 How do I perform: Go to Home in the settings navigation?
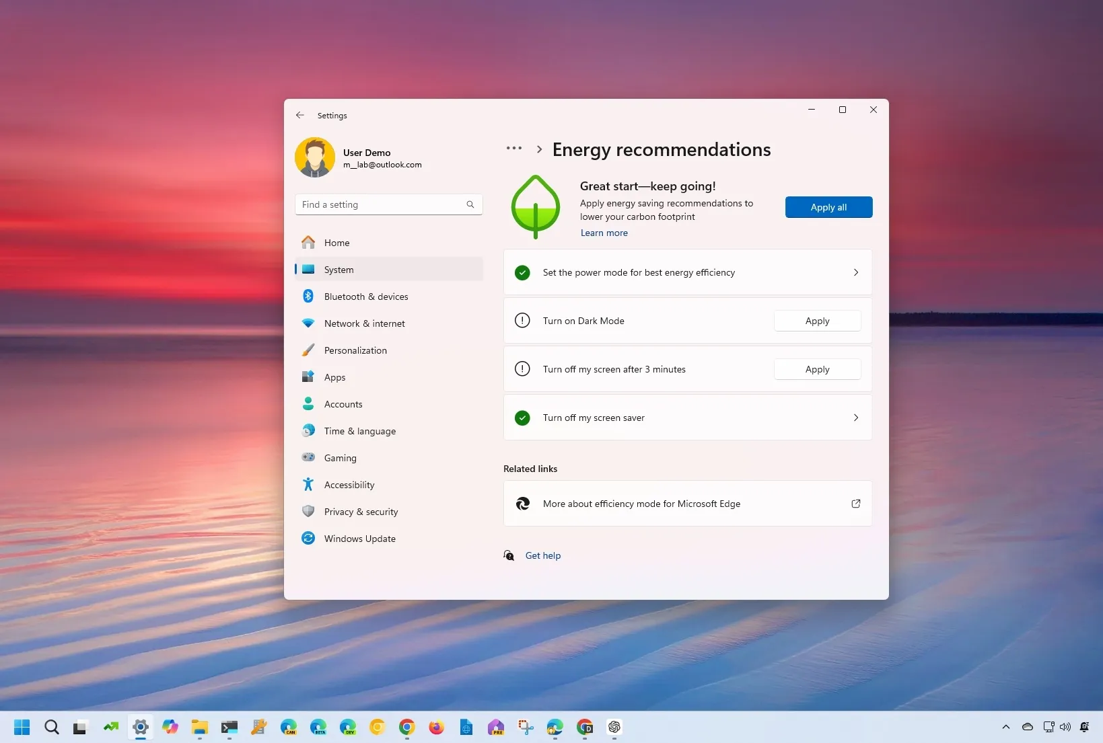(x=336, y=242)
